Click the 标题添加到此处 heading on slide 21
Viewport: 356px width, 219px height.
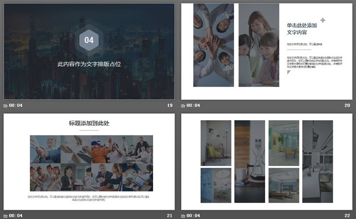tap(89, 123)
